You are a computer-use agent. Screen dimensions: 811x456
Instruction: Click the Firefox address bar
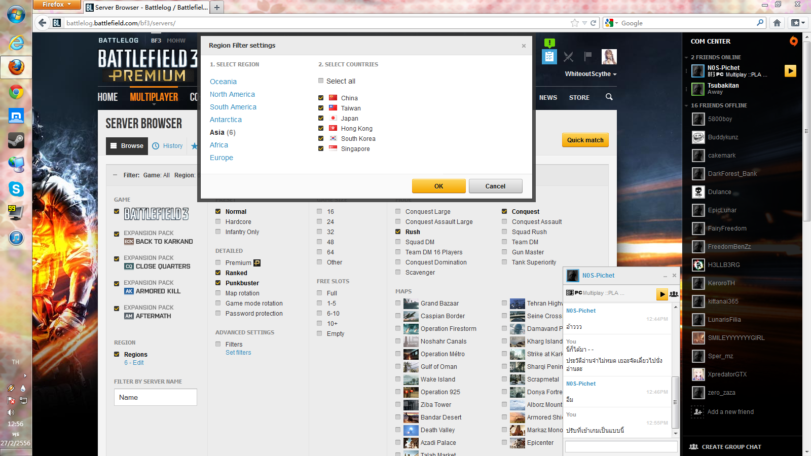click(x=317, y=23)
